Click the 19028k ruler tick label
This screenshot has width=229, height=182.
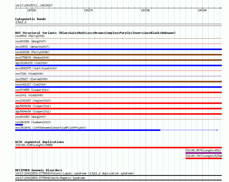tap(145, 10)
